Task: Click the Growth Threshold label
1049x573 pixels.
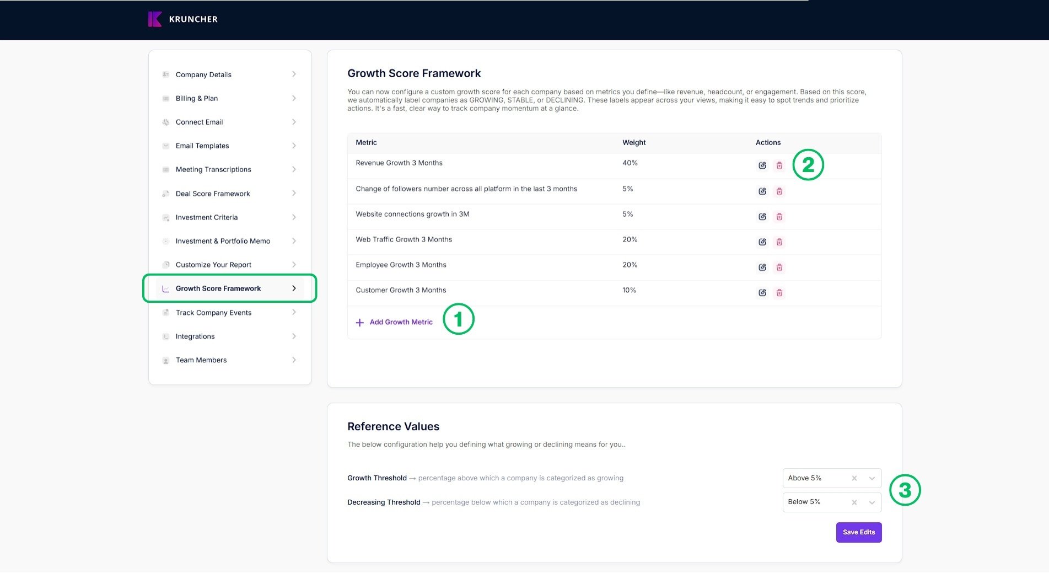Action: click(377, 478)
